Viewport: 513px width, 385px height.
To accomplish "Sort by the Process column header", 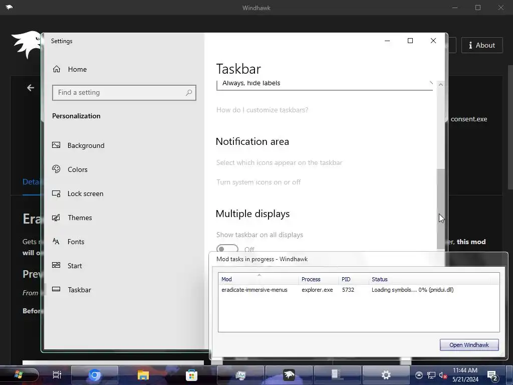I will (319, 279).
